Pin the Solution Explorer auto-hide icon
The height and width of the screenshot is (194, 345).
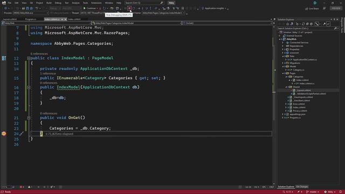pos(334,19)
